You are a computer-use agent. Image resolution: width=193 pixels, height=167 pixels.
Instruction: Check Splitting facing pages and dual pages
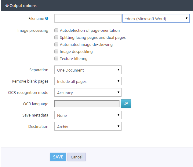pyautogui.click(x=56, y=38)
